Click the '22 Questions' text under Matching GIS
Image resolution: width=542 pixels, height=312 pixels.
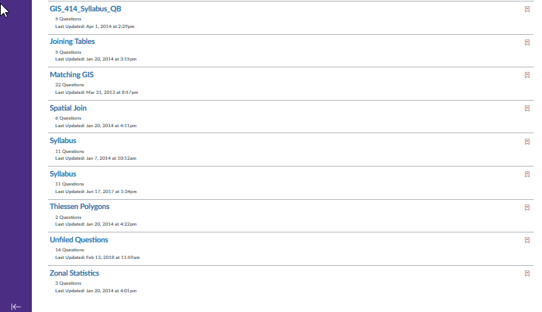[70, 85]
